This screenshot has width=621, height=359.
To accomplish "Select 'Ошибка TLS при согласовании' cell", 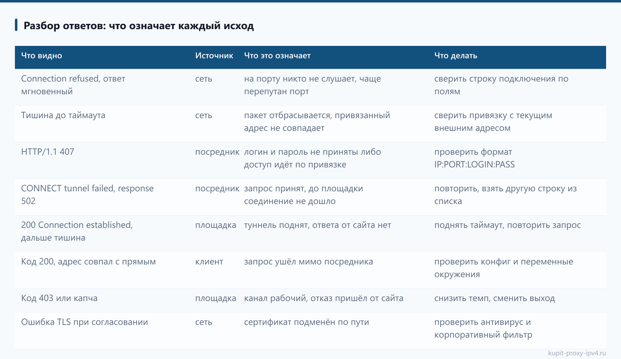I will click(84, 322).
